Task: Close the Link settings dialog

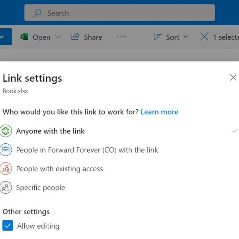Action: pos(233,78)
